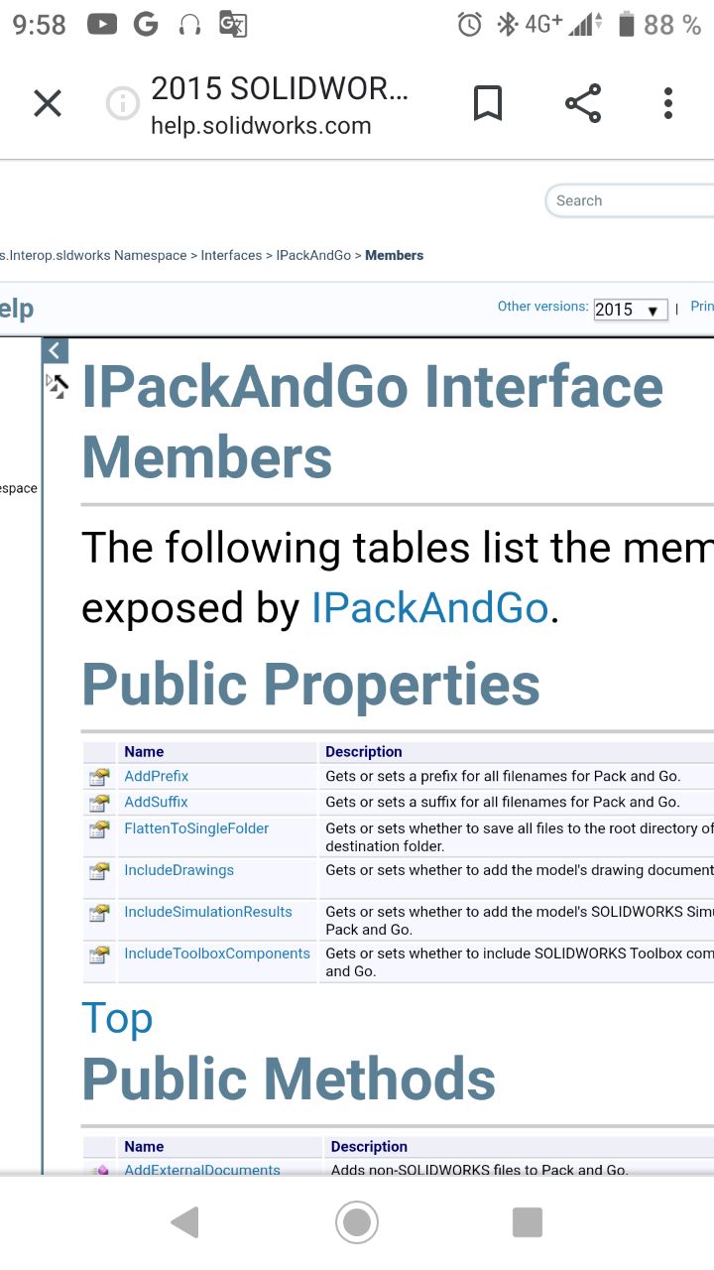Click the 'Gets or sets a suffix' description
This screenshot has height=1270, width=714.
[x=502, y=802]
